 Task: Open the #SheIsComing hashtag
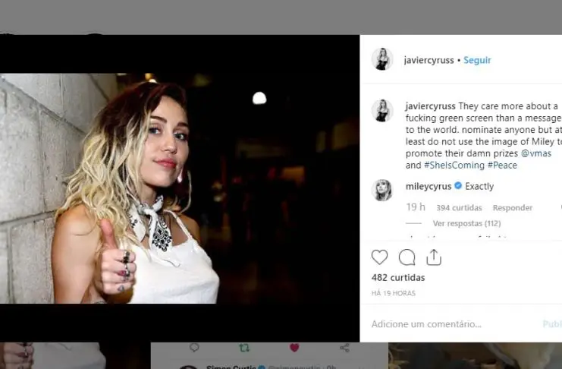(454, 166)
